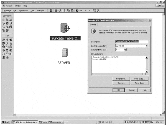Open the Workflow menu
Screen dimensions: 166x125
pyautogui.click(x=40, y=11)
